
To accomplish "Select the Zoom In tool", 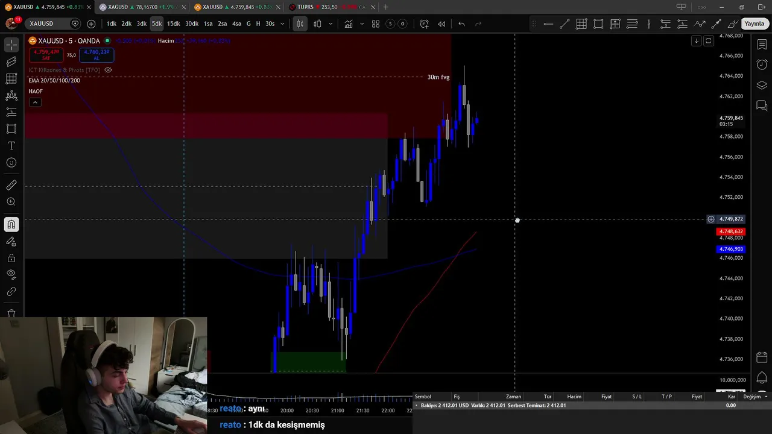I will point(11,202).
